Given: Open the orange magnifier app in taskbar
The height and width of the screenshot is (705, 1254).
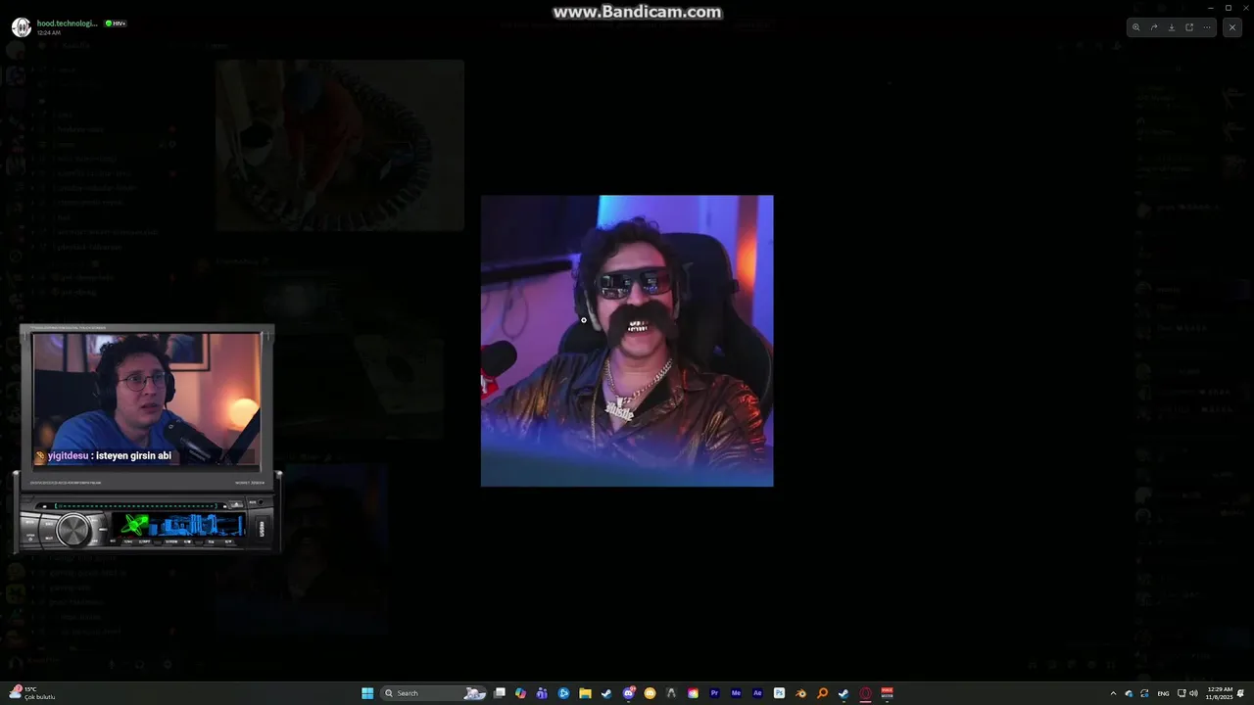Looking at the screenshot, I should click(x=822, y=693).
